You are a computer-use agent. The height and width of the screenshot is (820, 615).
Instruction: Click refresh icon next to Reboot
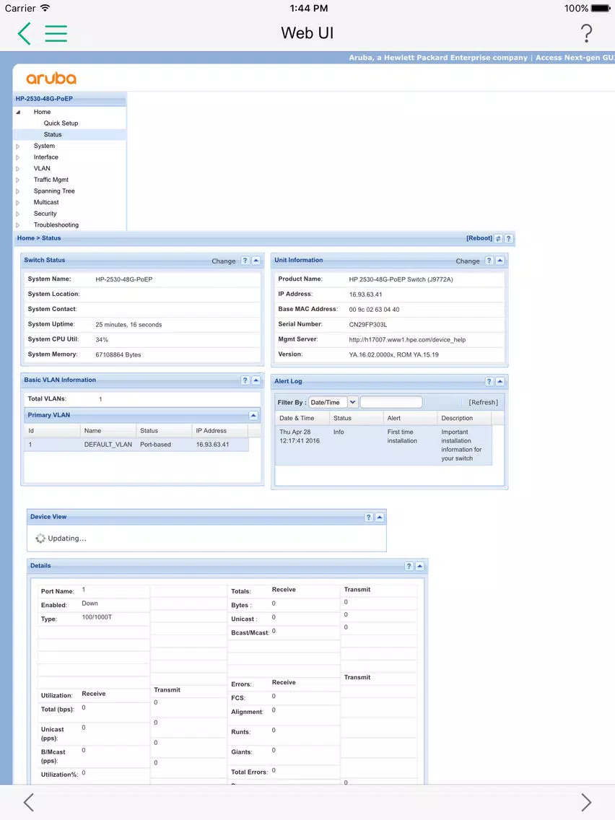pos(498,238)
